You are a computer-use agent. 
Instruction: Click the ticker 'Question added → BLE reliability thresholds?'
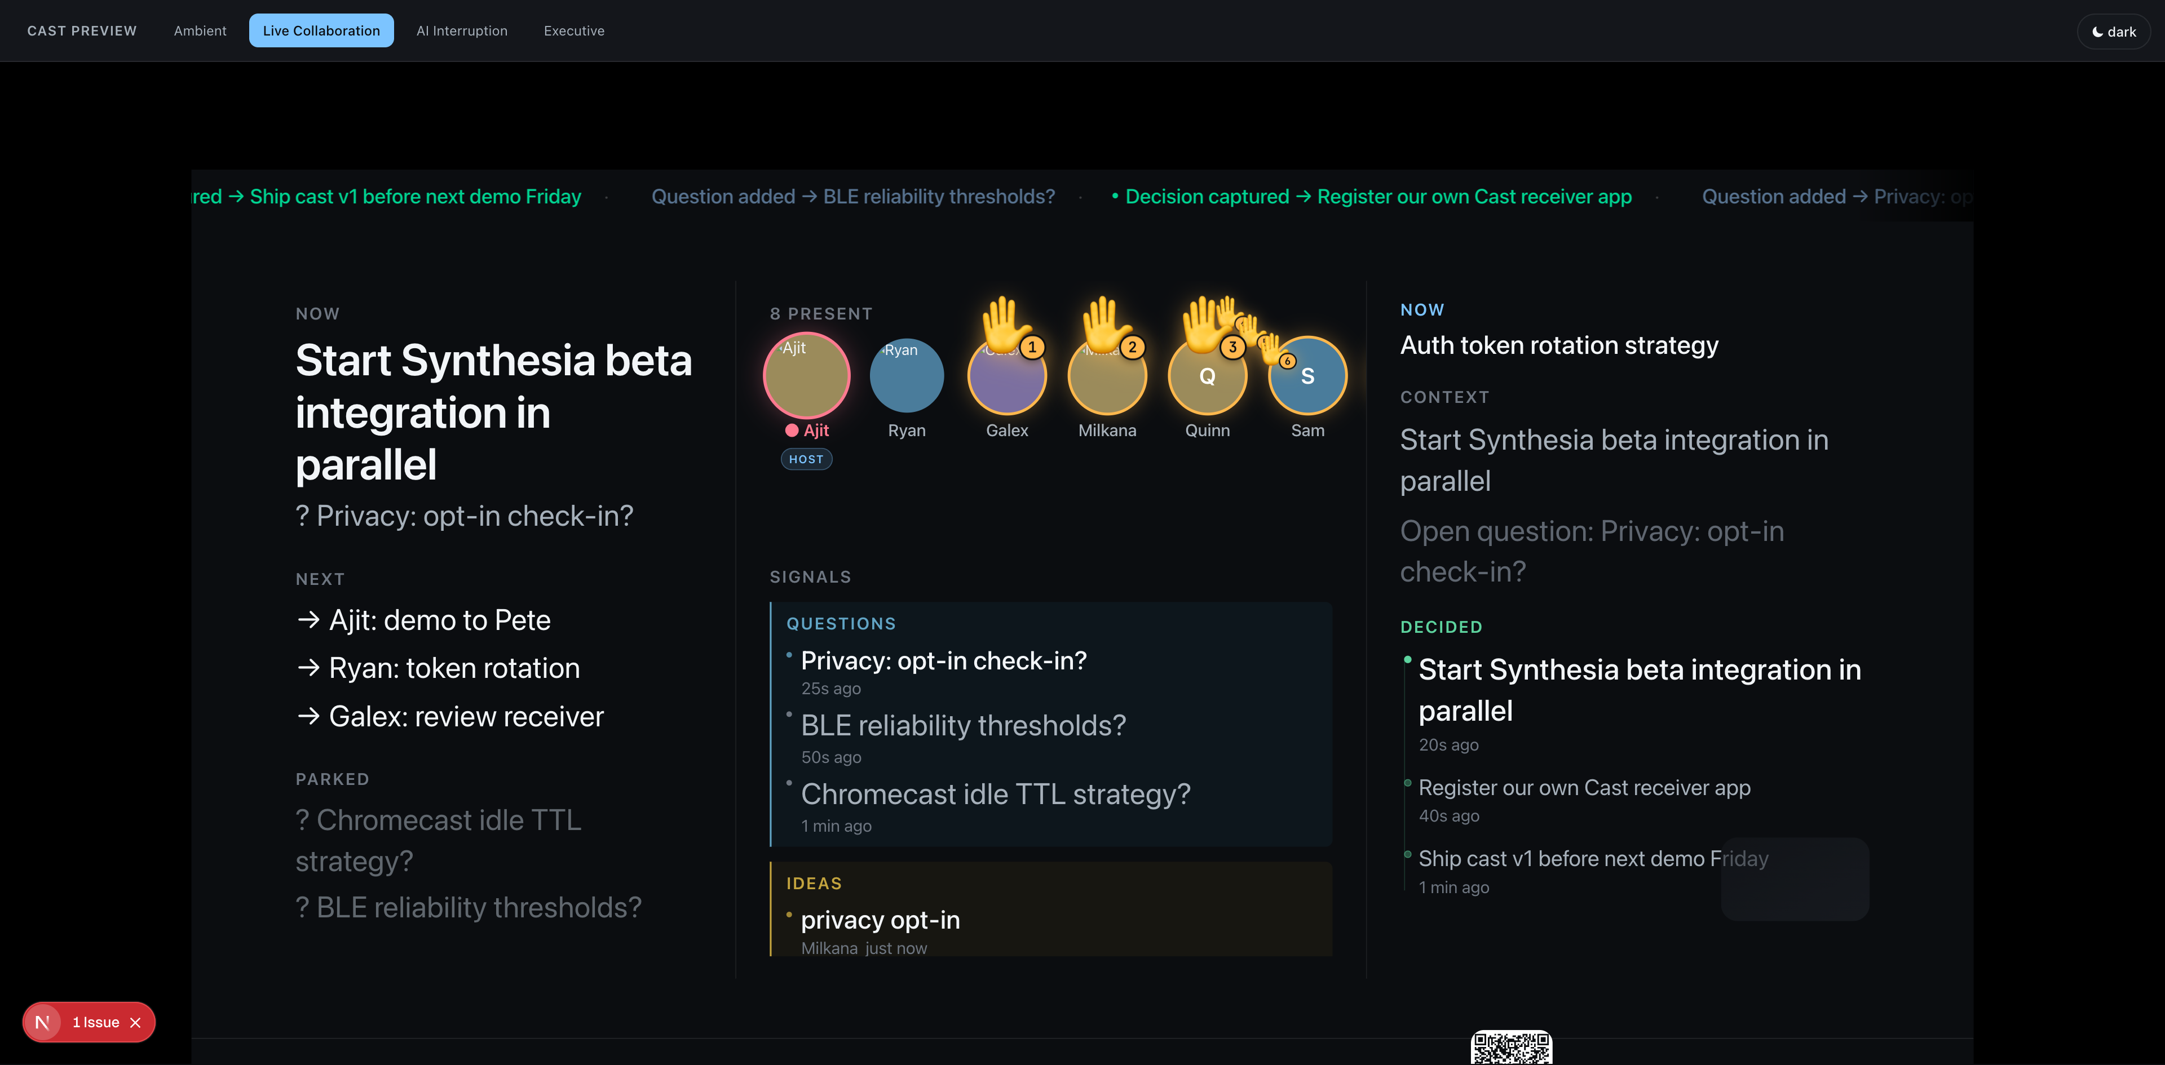tap(853, 197)
